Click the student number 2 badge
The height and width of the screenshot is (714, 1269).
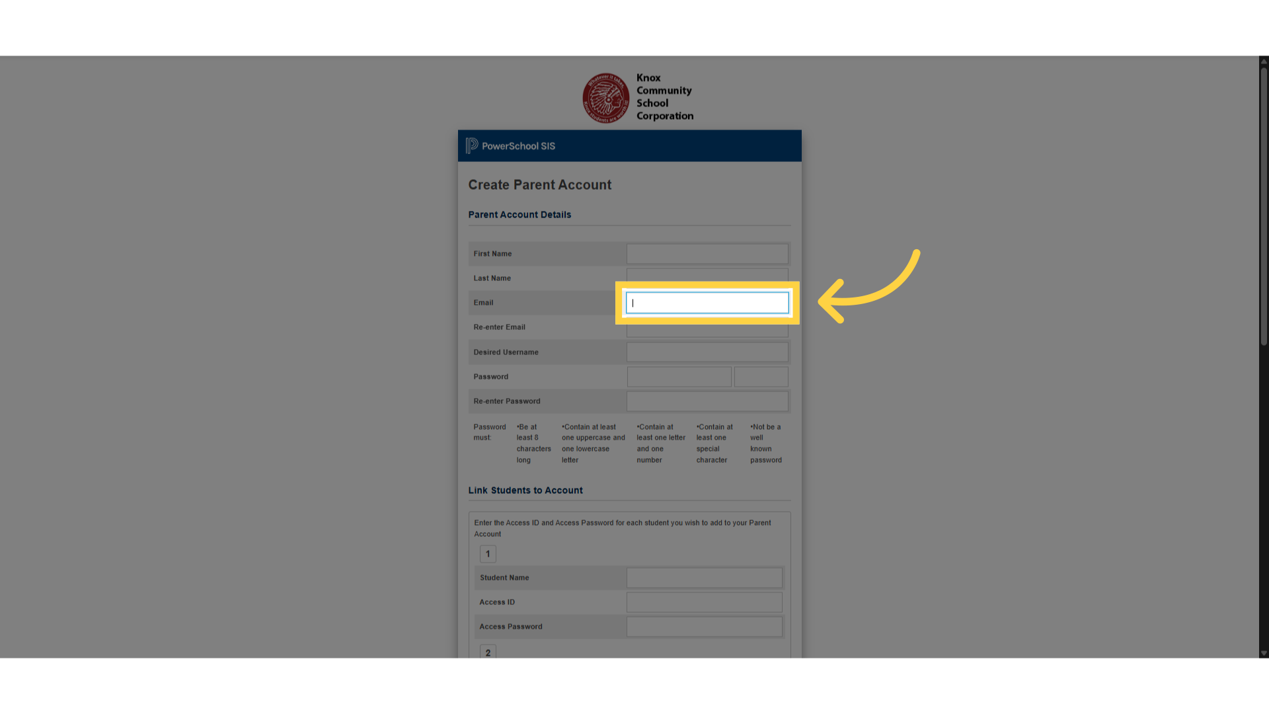click(x=488, y=652)
